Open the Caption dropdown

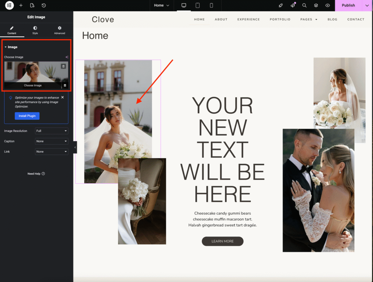coord(51,141)
